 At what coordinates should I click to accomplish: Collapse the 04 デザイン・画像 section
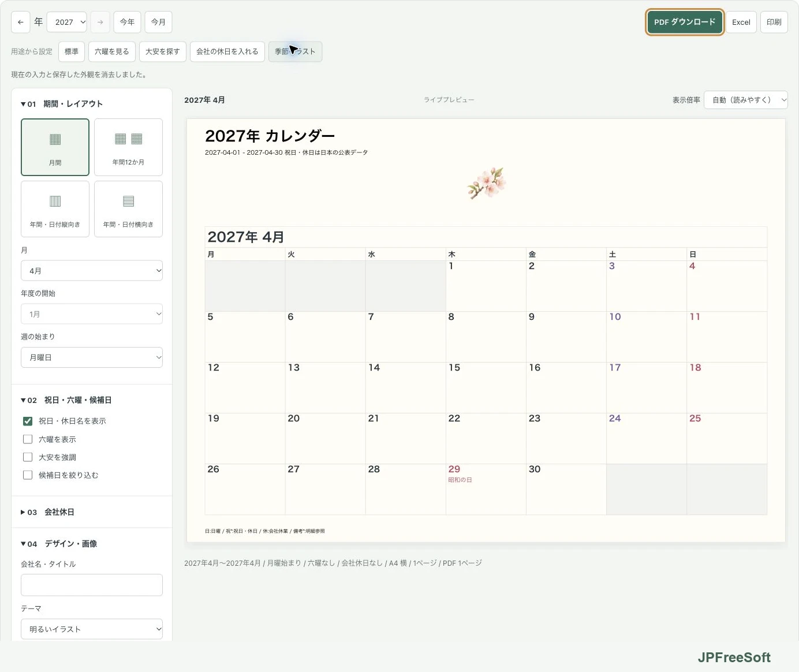tap(59, 544)
